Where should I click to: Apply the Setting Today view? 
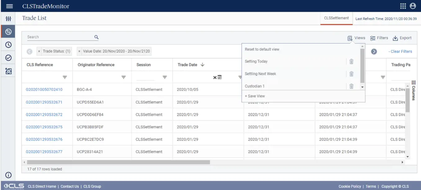click(x=256, y=61)
